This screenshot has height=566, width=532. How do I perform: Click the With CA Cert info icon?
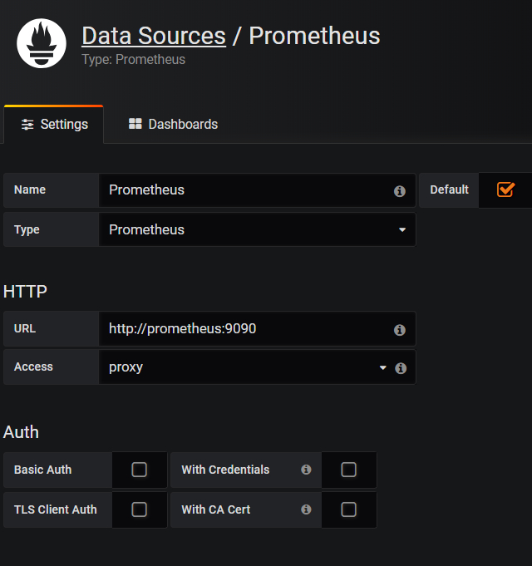click(306, 509)
